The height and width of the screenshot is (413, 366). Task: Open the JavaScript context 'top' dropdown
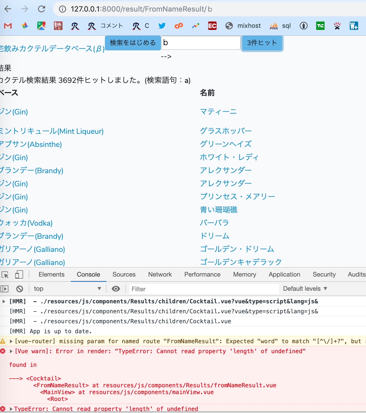pos(67,289)
